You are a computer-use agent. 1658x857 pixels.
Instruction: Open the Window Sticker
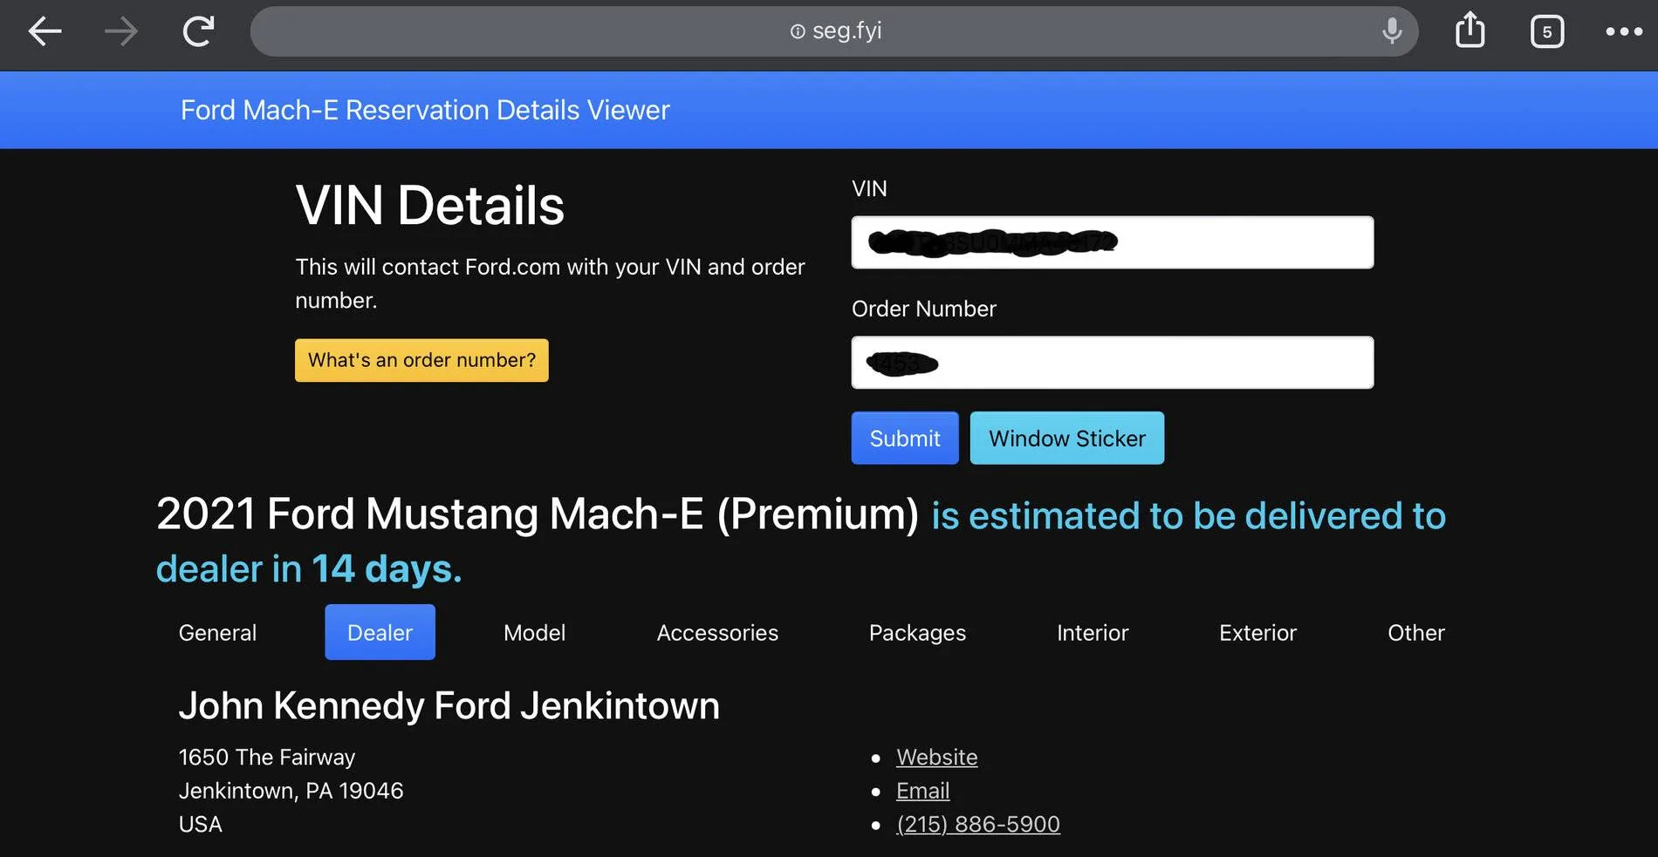1067,438
